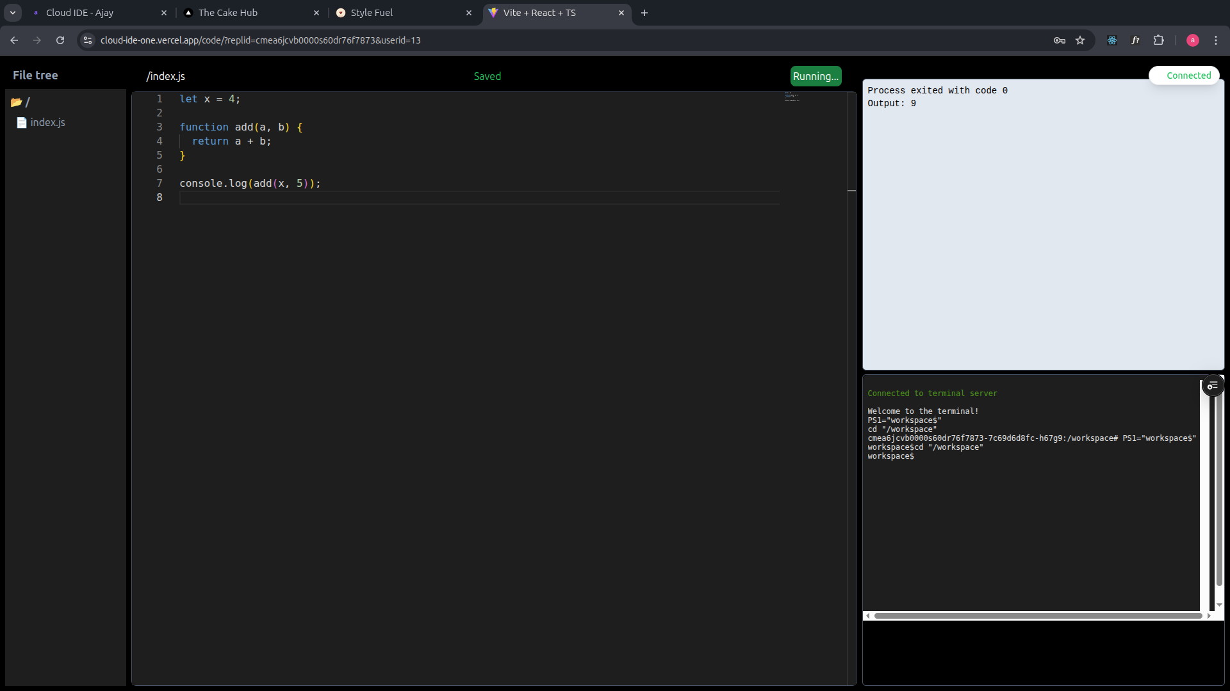Close The Cake Hub tab

click(x=316, y=13)
